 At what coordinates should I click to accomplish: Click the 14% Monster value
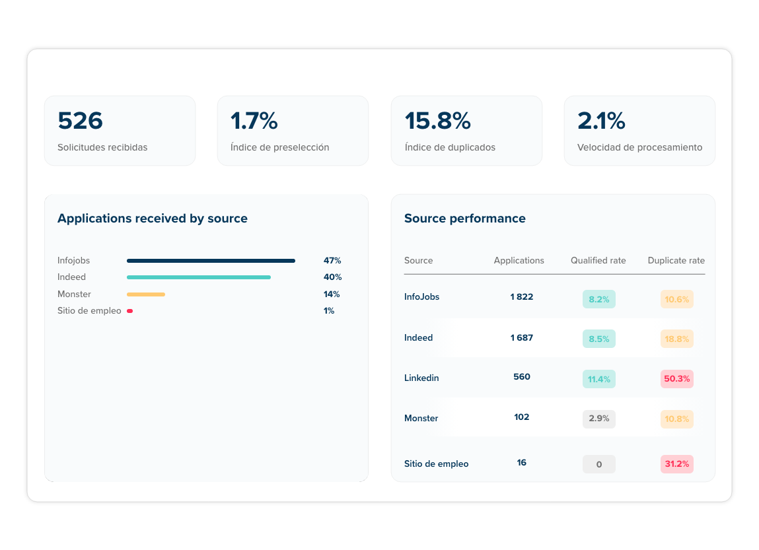pyautogui.click(x=332, y=294)
